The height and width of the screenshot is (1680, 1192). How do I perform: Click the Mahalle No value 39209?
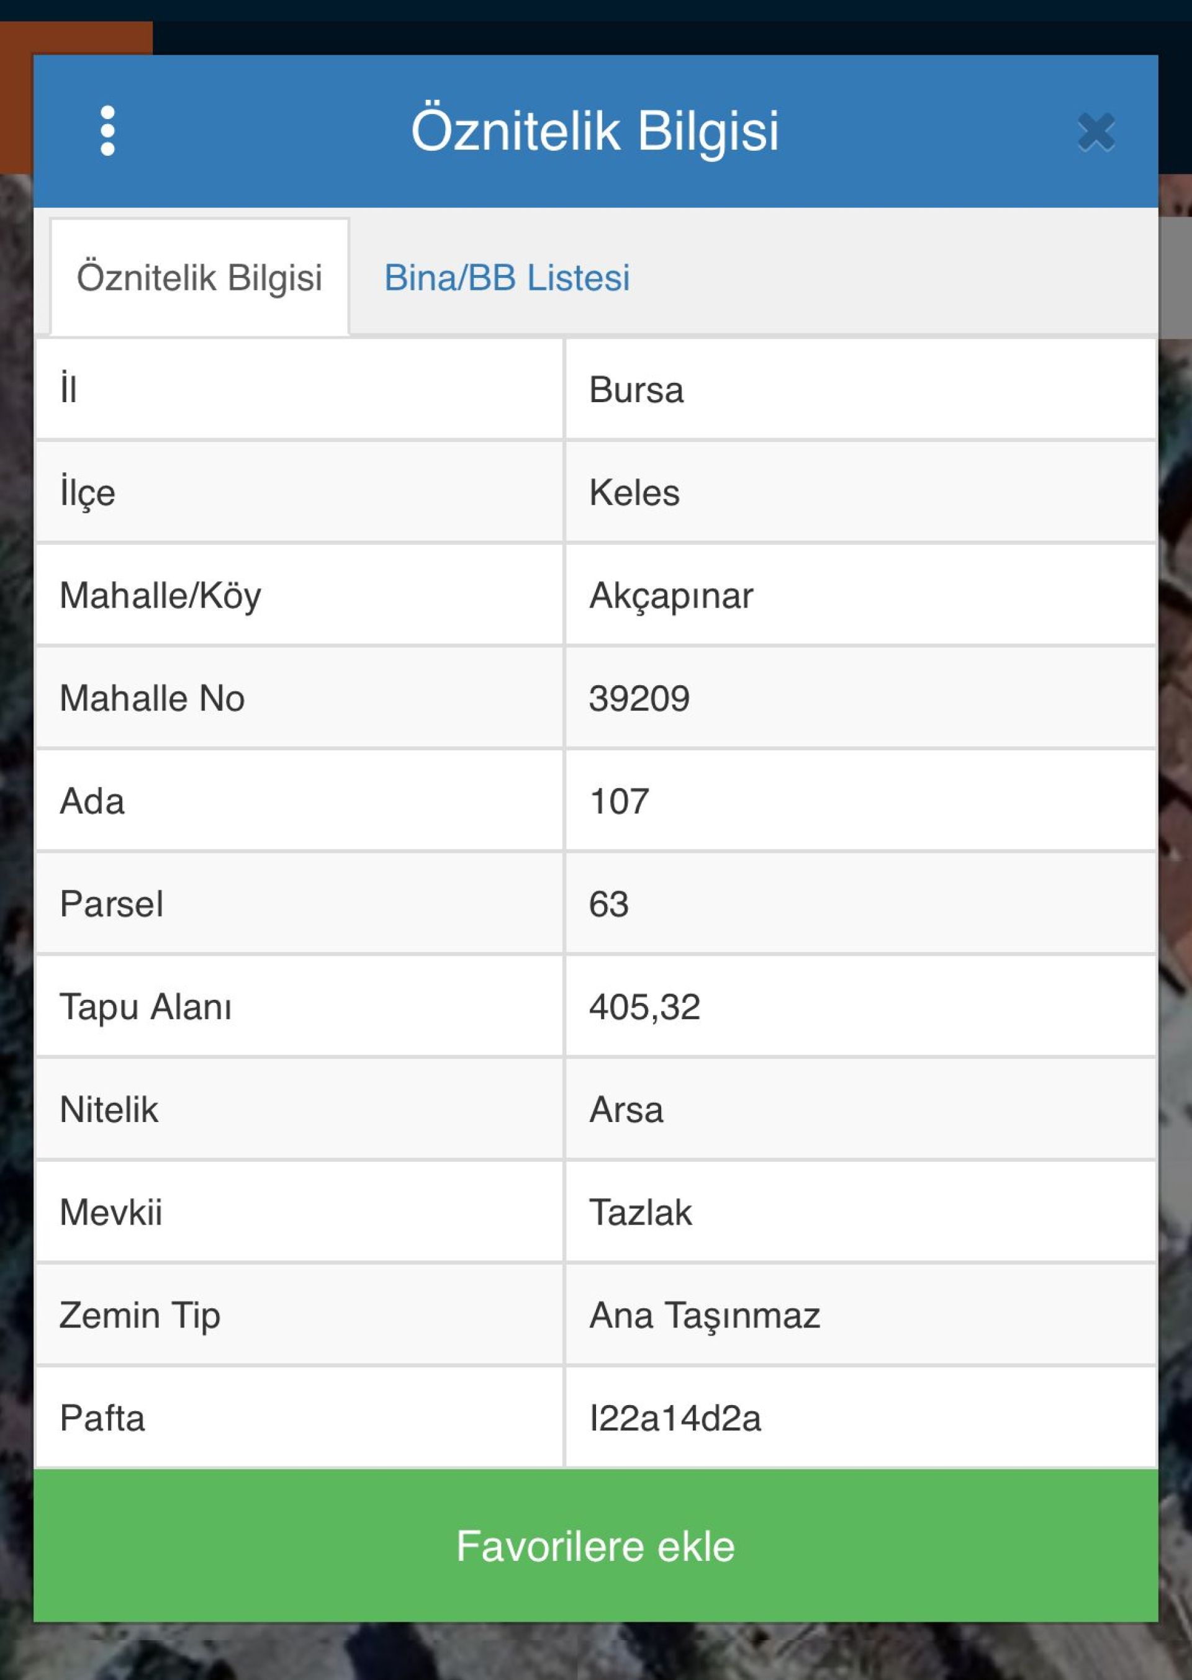(x=639, y=698)
